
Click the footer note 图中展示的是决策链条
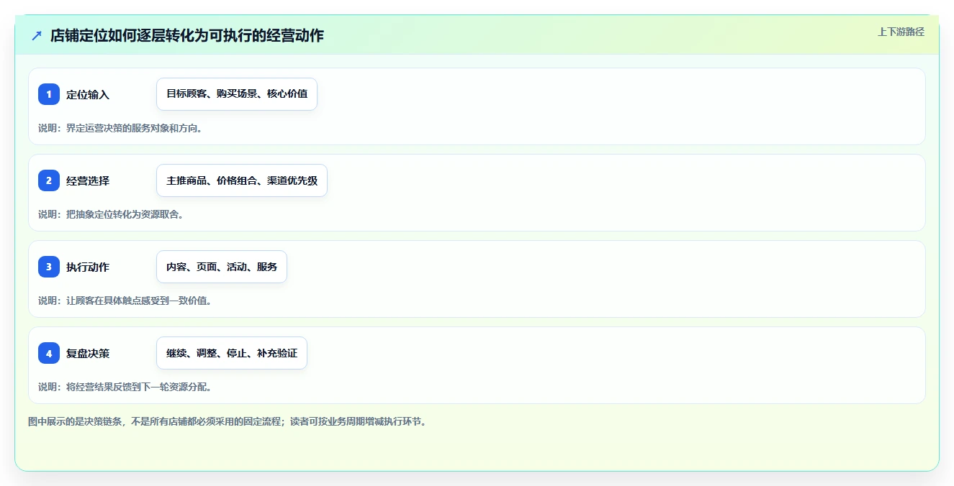point(228,421)
